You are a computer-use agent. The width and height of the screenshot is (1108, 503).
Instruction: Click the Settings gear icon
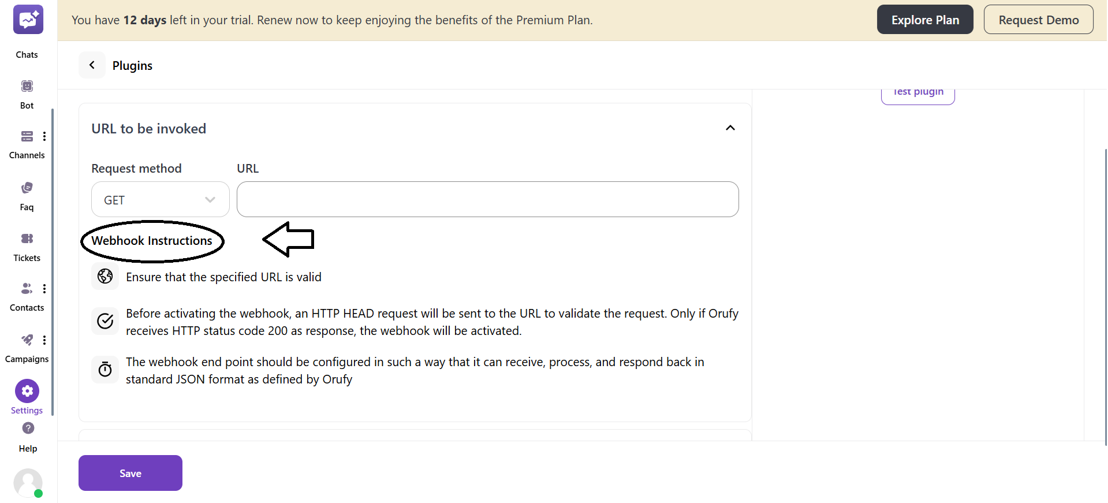pyautogui.click(x=27, y=391)
